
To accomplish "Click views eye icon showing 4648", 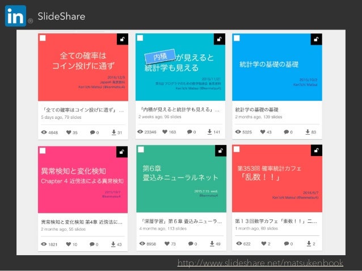I will pyautogui.click(x=44, y=132).
